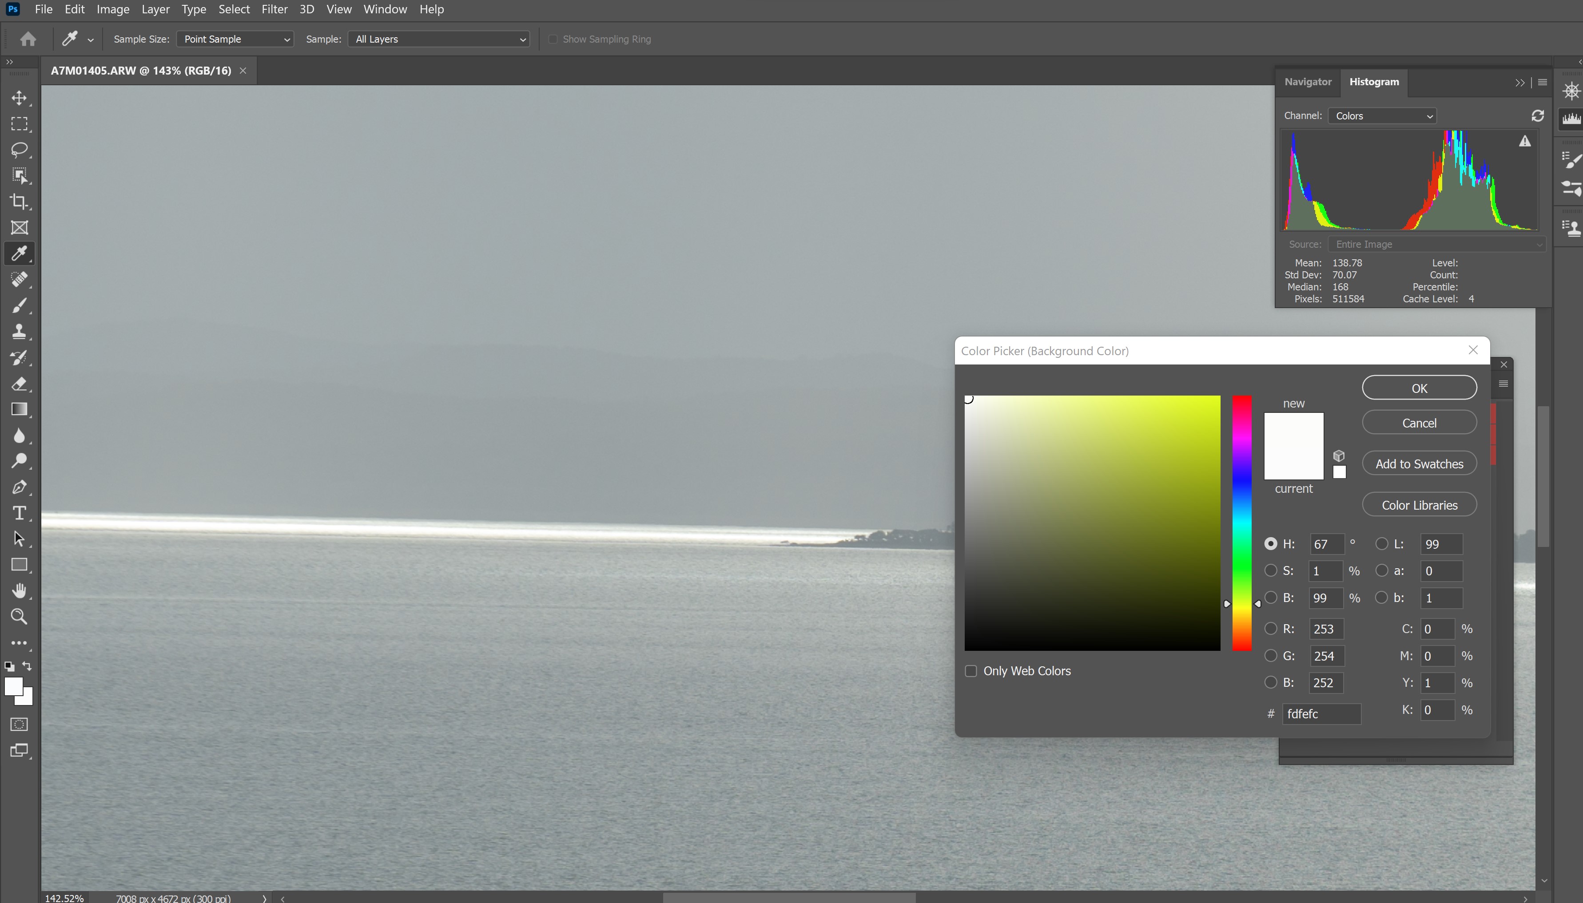The width and height of the screenshot is (1583, 903).
Task: Click inside the color field gradient square
Action: coord(1092,523)
